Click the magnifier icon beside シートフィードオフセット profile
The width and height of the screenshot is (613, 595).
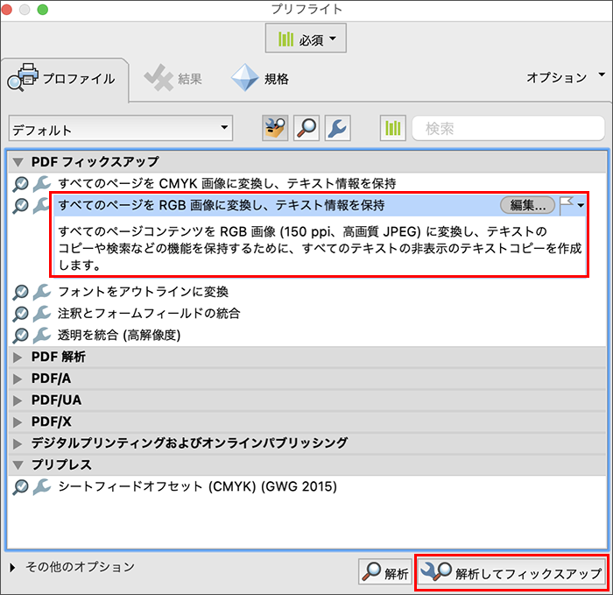(21, 486)
